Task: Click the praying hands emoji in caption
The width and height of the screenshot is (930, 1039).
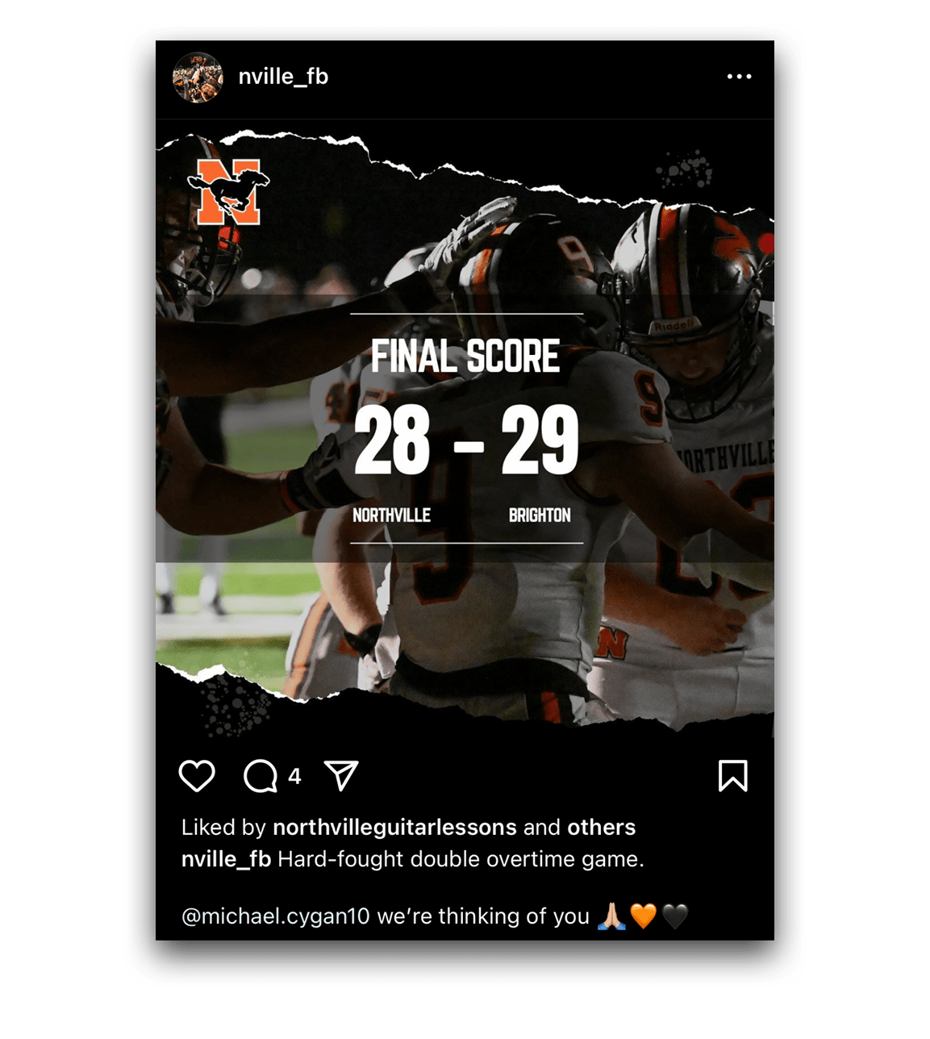Action: click(x=611, y=916)
